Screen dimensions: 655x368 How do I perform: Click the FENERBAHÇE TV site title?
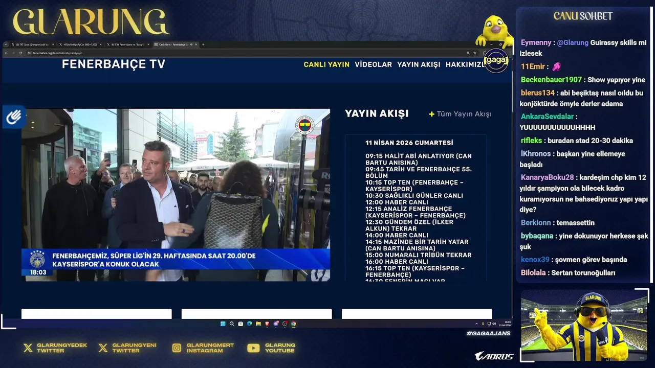click(x=114, y=64)
